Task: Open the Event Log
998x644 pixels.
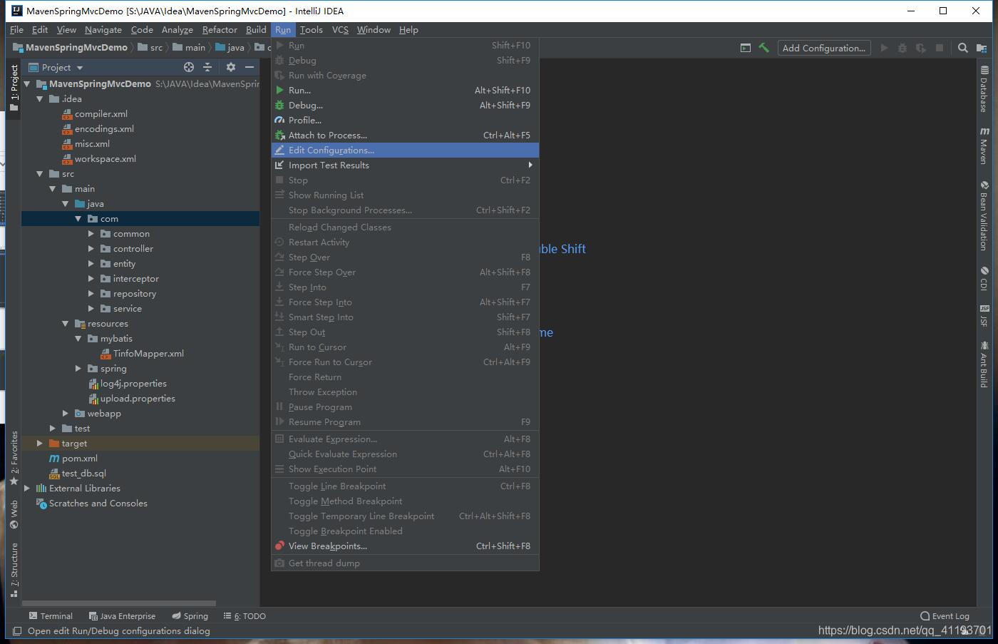Action: (x=945, y=616)
